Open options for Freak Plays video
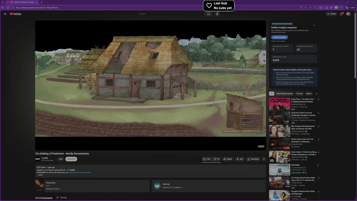Viewport: 357px width, 201px height. pos(319,99)
